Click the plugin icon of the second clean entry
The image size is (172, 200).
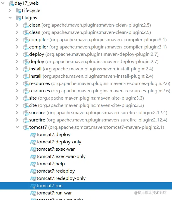tap(26, 32)
